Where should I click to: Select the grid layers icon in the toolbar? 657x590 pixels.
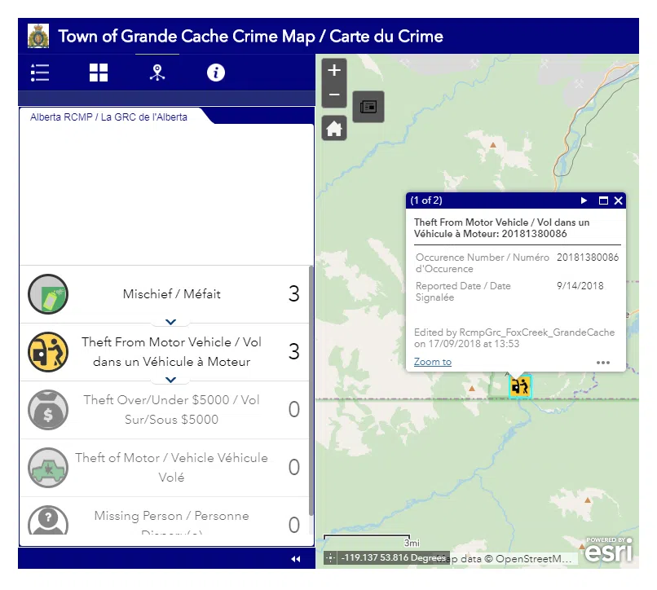(98, 73)
